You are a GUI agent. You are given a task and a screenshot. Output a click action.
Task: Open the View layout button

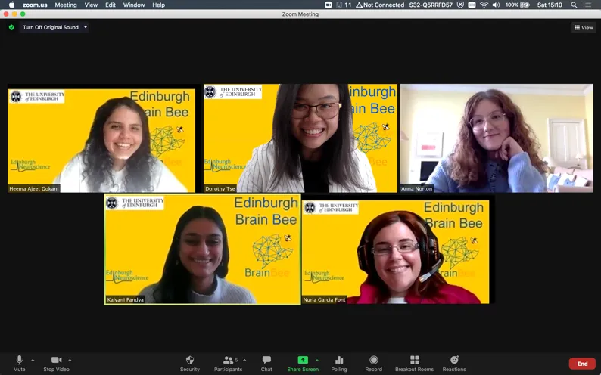(584, 27)
